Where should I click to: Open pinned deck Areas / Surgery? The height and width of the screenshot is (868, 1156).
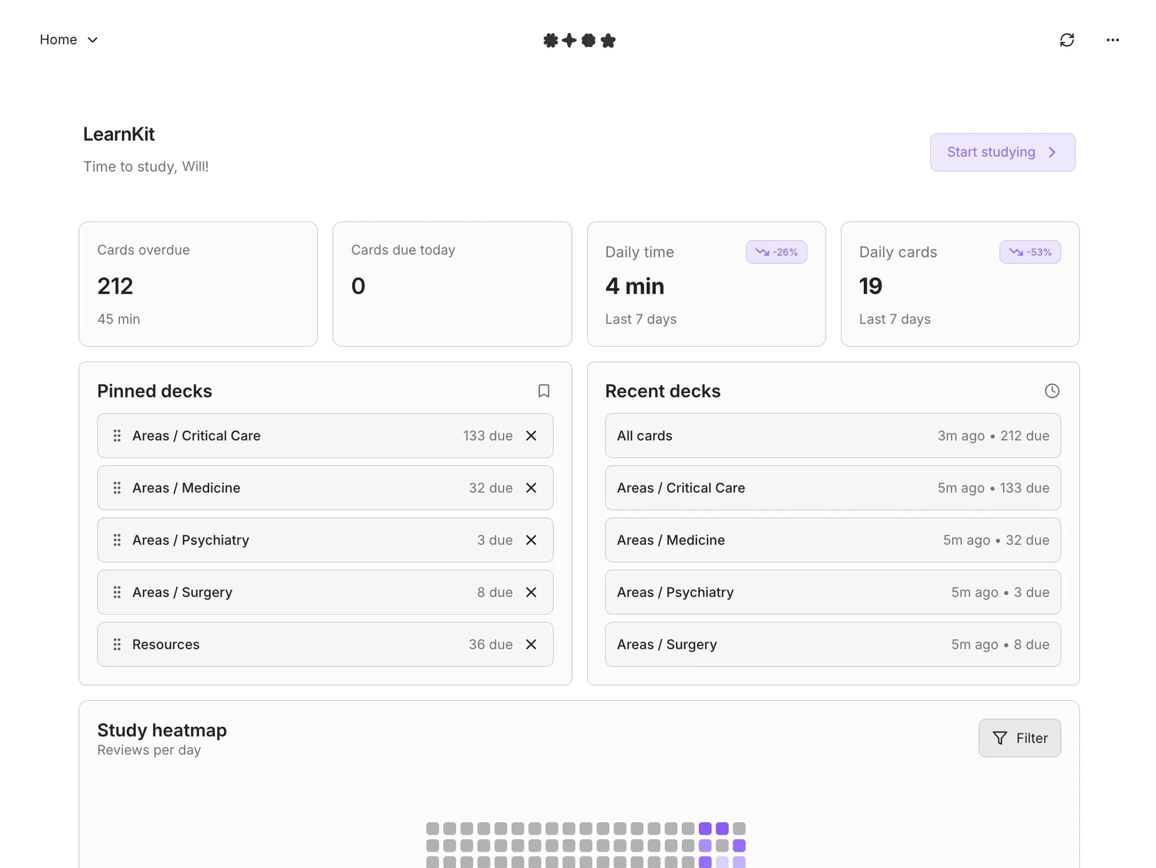pyautogui.click(x=325, y=592)
